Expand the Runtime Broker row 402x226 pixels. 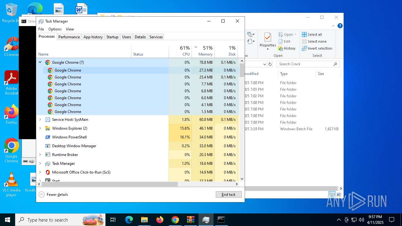[x=40, y=155]
